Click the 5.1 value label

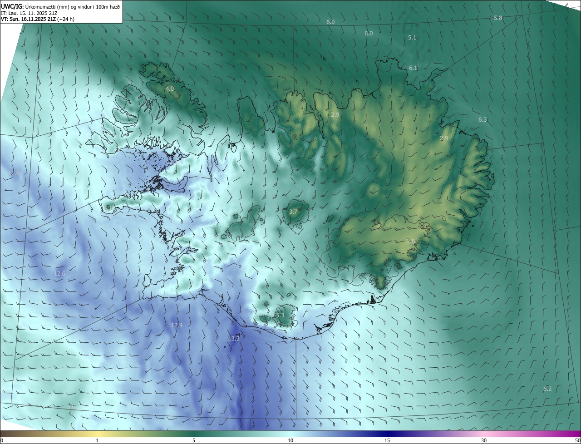point(412,37)
